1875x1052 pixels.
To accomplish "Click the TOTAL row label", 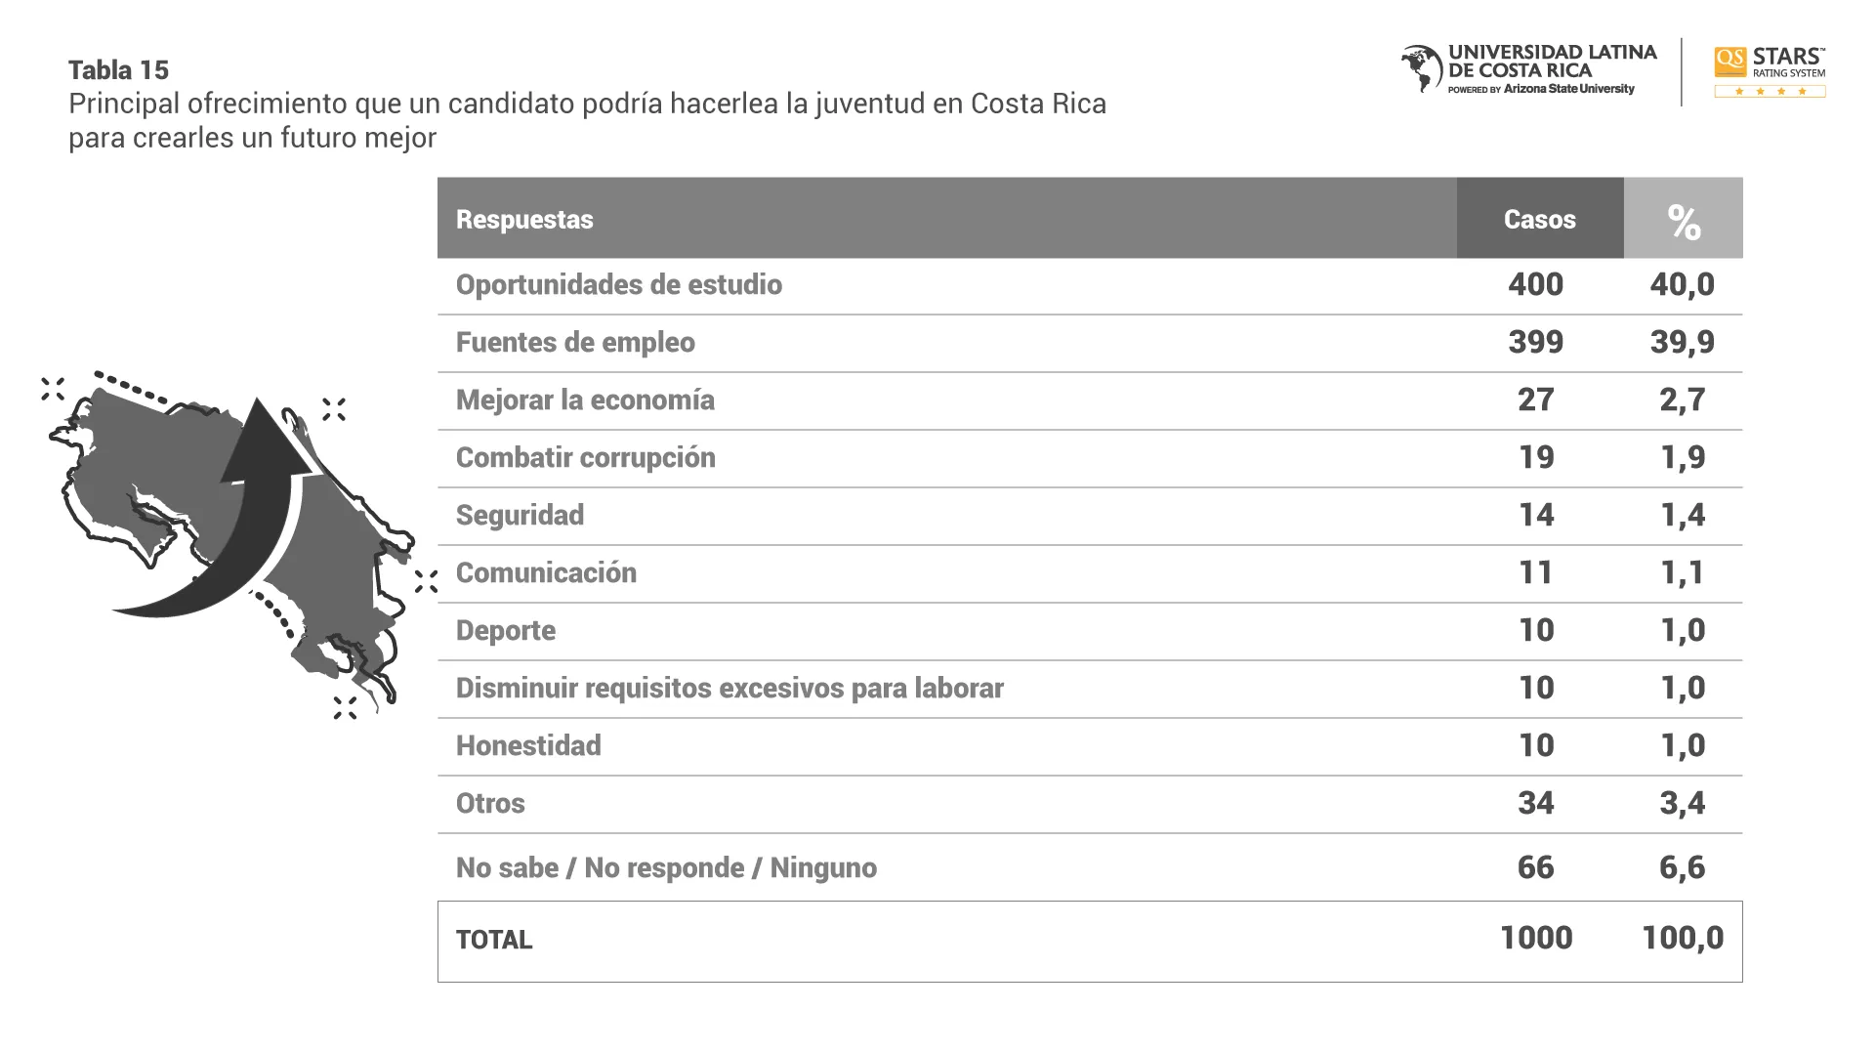I will 494,940.
